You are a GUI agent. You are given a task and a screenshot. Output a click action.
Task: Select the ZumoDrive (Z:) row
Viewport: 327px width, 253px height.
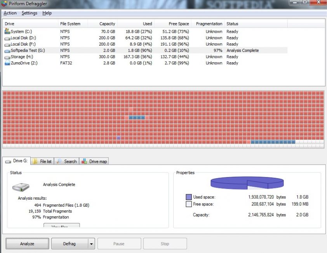coord(145,63)
